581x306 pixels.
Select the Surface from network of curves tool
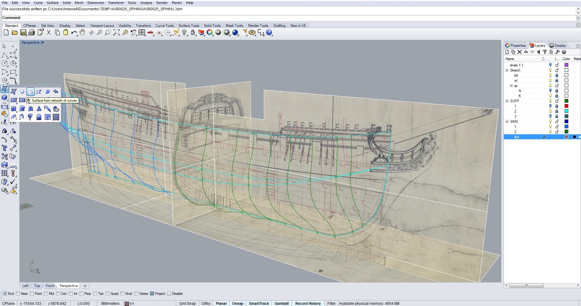point(31,92)
